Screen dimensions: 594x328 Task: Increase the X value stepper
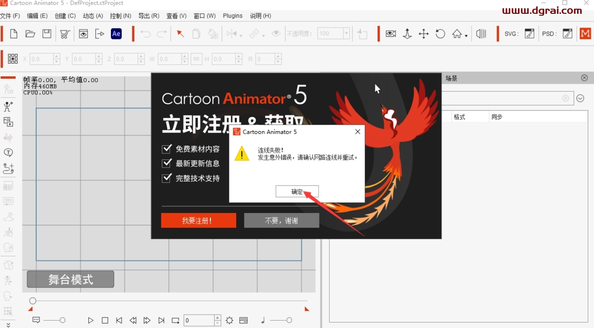[x=57, y=56]
